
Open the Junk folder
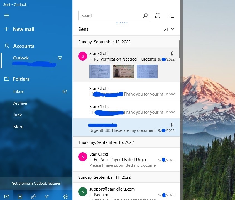pos(36,115)
